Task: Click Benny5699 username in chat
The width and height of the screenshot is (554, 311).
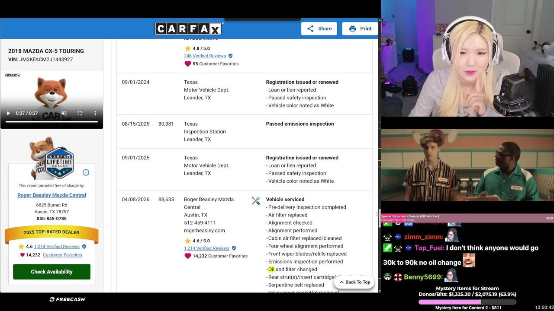Action: pos(423,277)
